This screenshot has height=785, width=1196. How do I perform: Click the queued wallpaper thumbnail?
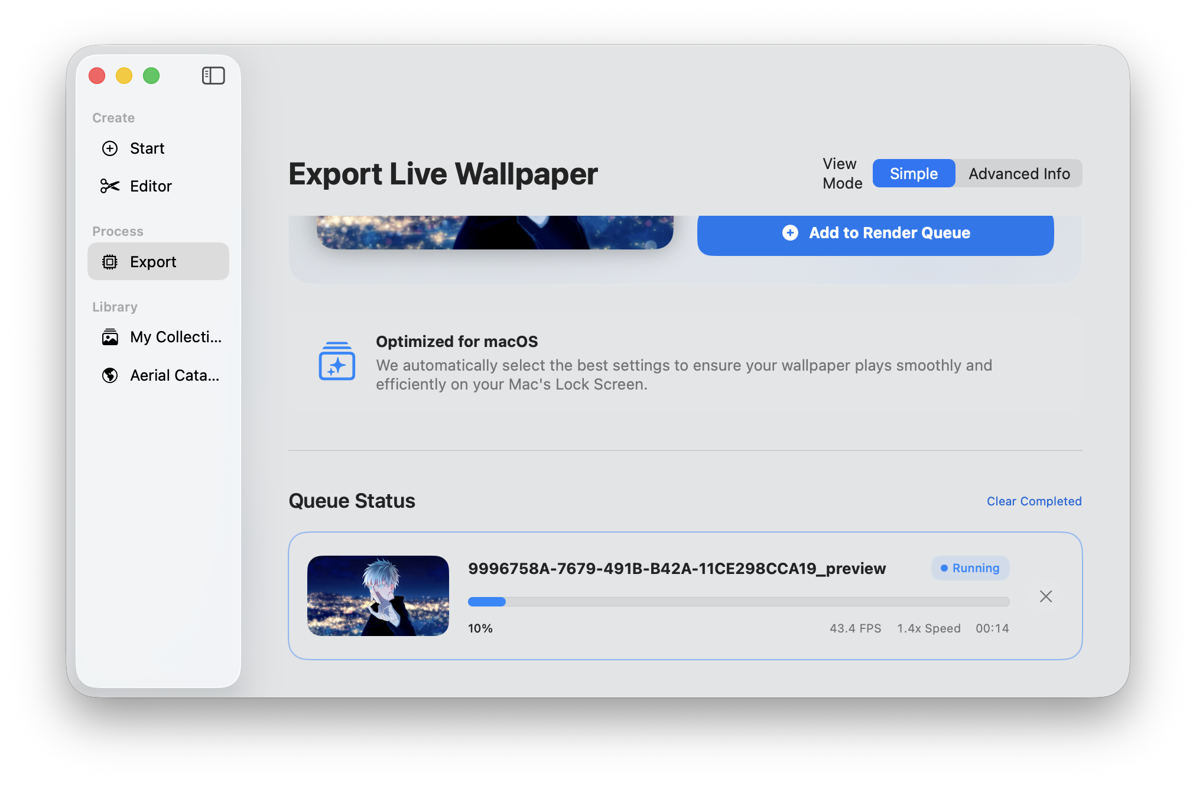click(378, 596)
